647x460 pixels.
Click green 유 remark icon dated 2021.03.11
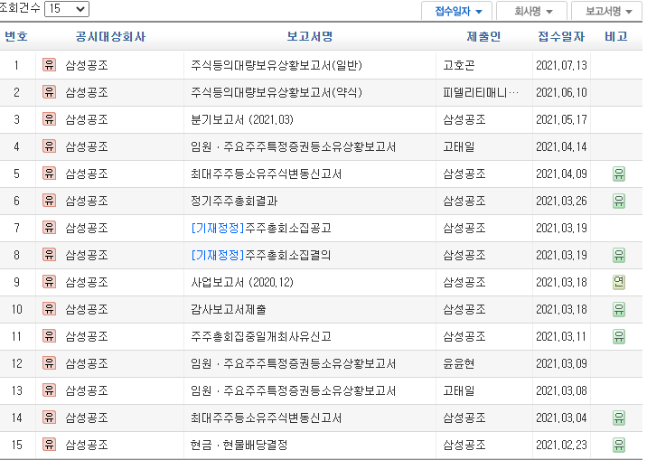click(618, 337)
